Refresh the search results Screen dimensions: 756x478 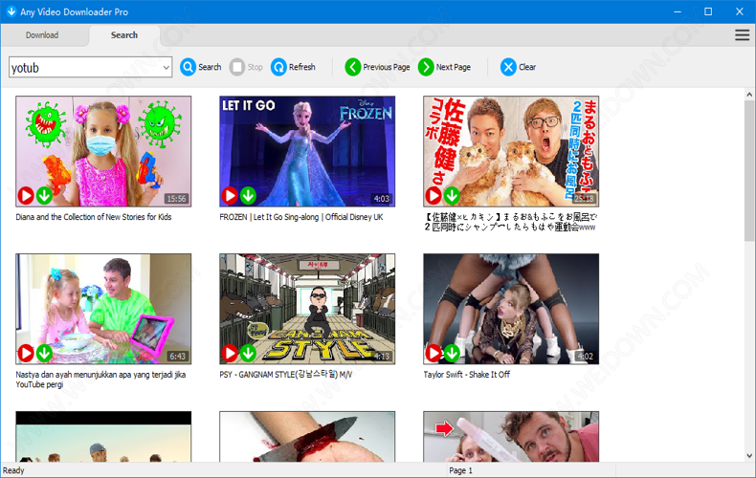(x=293, y=67)
